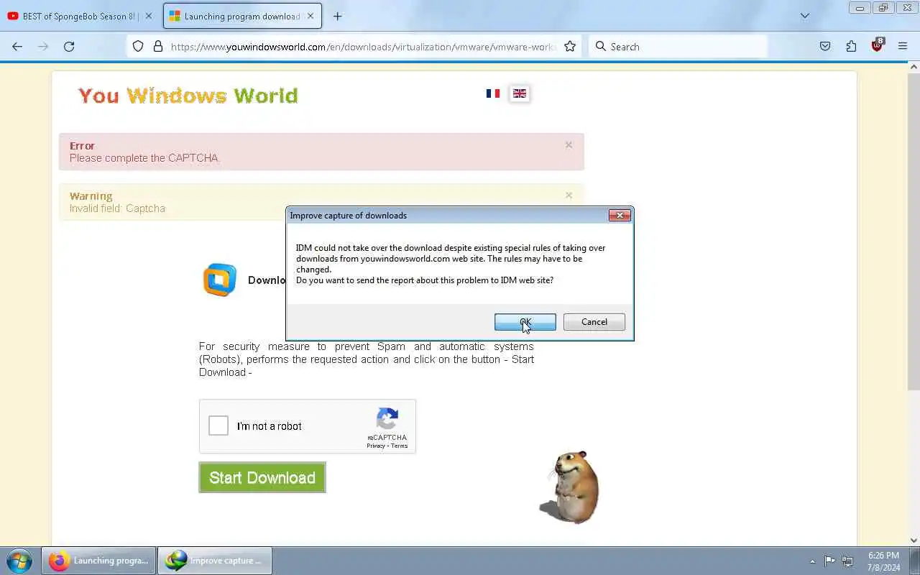
Task: Open the Extensions puzzle icon
Action: coord(851,46)
